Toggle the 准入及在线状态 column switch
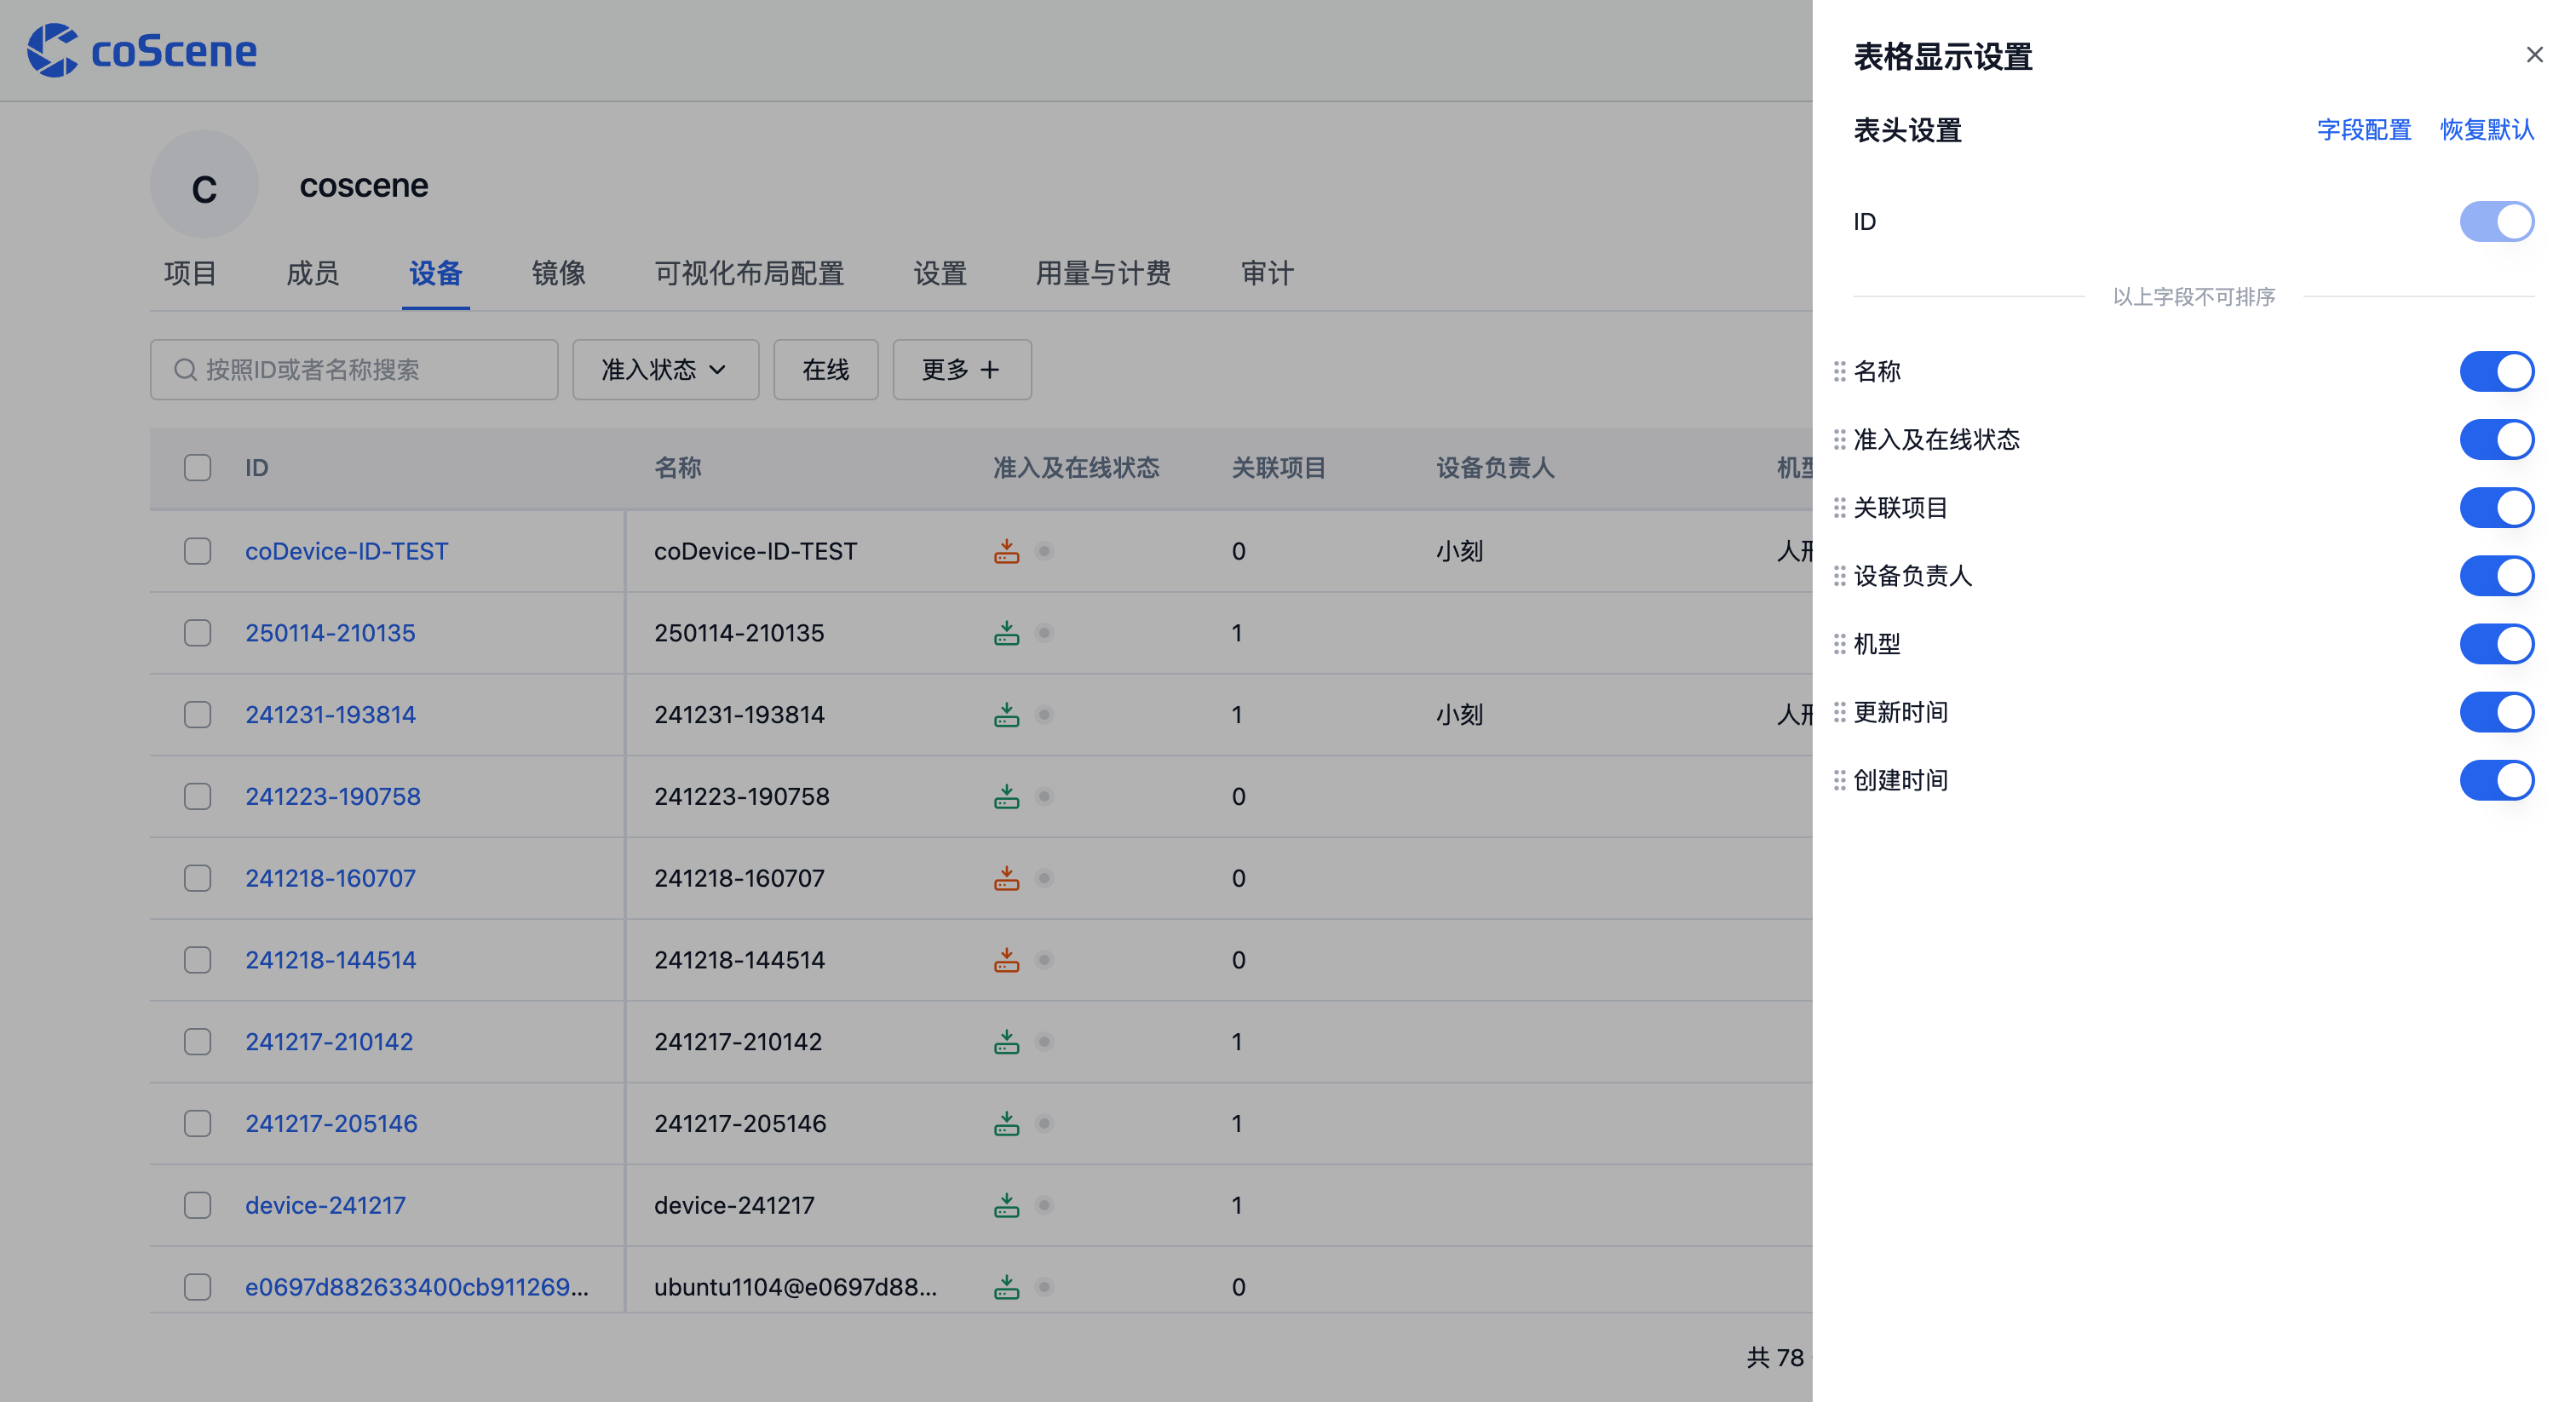Image resolution: width=2576 pixels, height=1402 pixels. pyautogui.click(x=2496, y=440)
